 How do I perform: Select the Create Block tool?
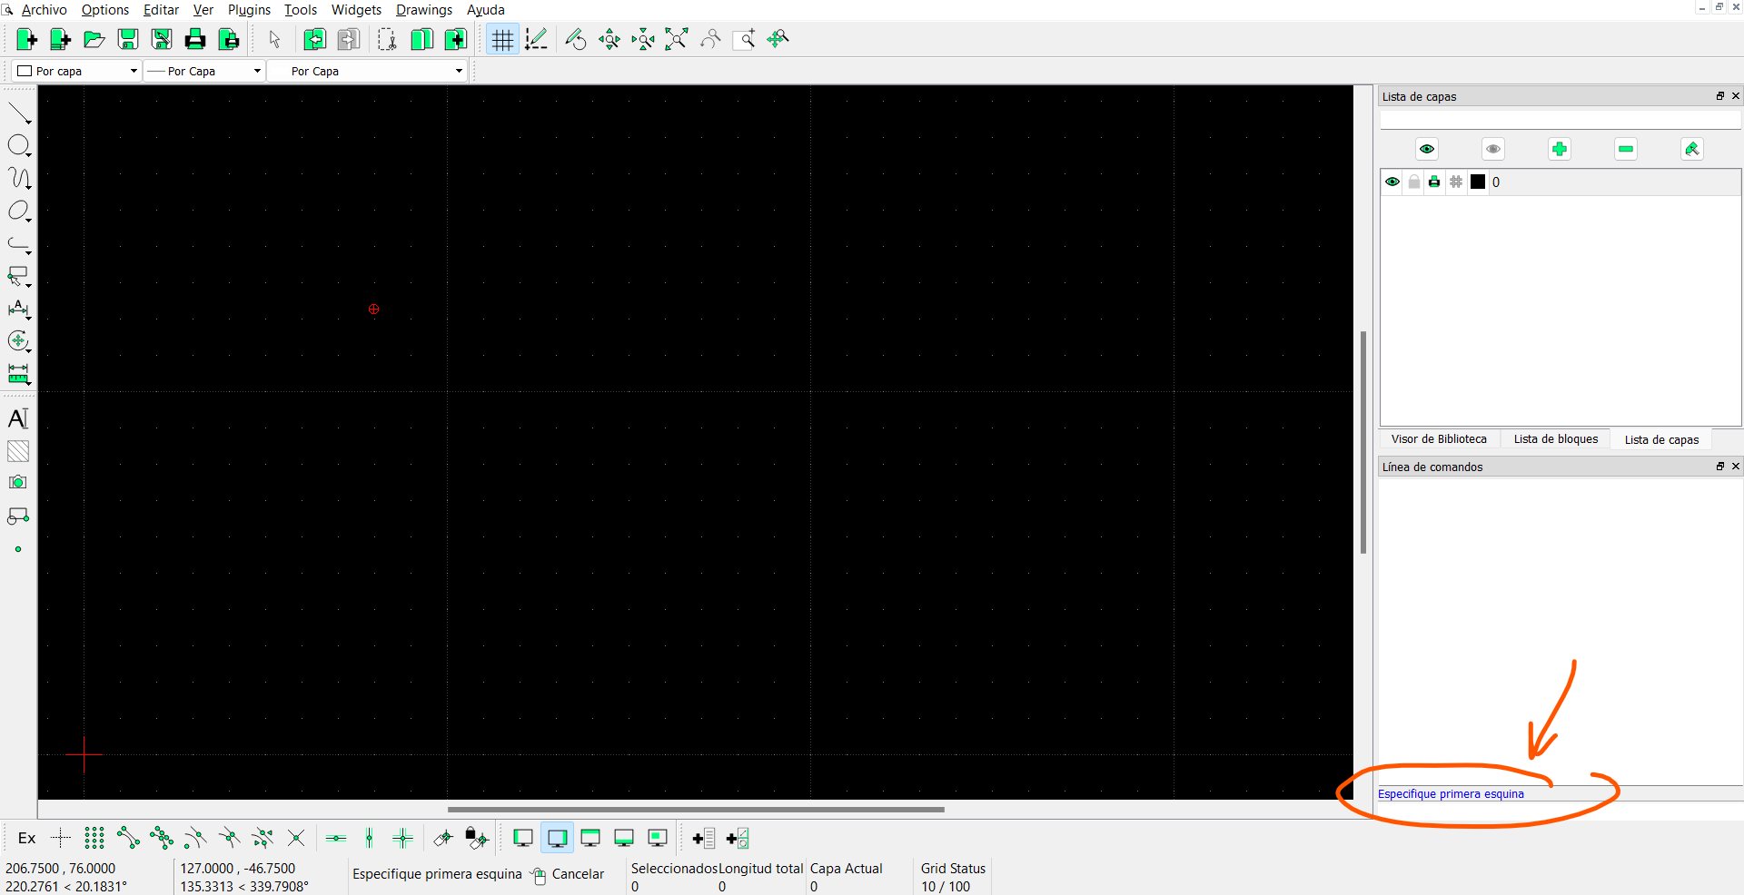click(x=18, y=516)
